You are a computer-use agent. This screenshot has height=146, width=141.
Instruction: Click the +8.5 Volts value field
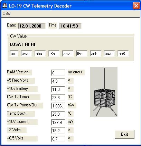coord(58,139)
